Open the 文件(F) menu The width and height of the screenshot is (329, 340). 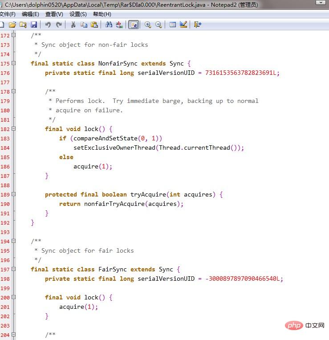tap(8, 14)
